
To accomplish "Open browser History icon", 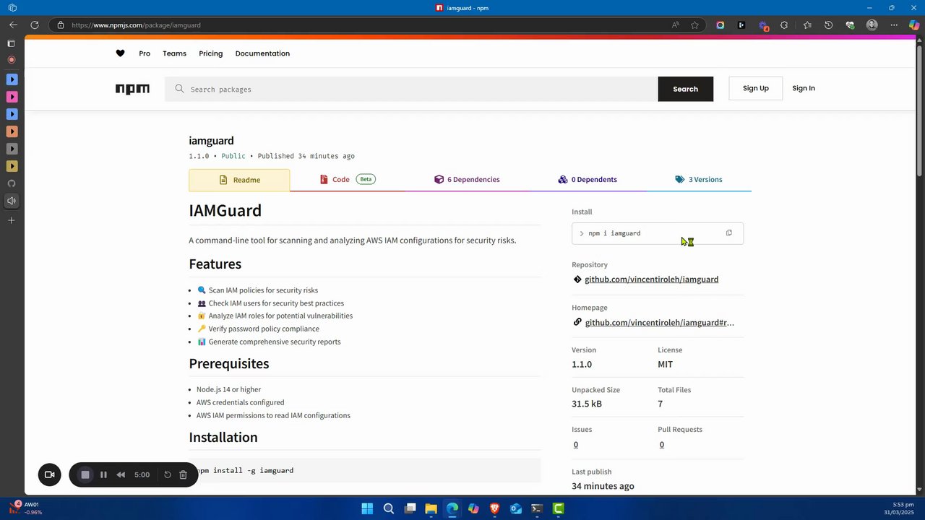I will 828,25.
